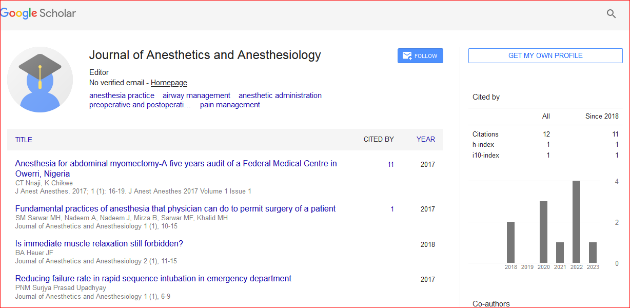630x308 pixels.
Task: Open the preoperative and postoperative tag
Action: pos(140,105)
